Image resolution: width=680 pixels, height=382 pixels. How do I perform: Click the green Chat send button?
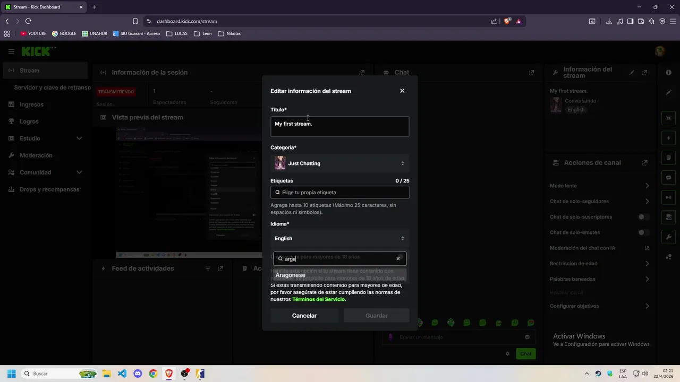point(525,354)
